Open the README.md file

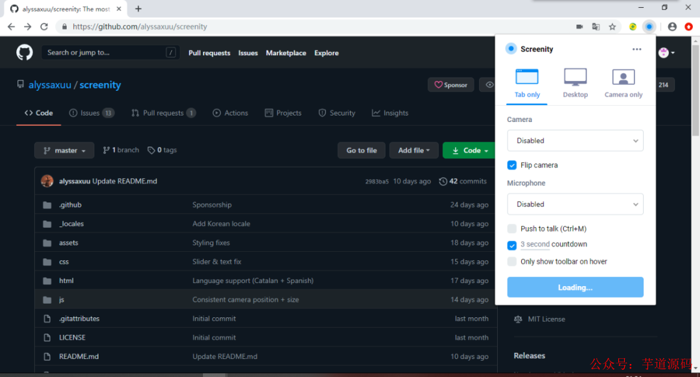(79, 356)
